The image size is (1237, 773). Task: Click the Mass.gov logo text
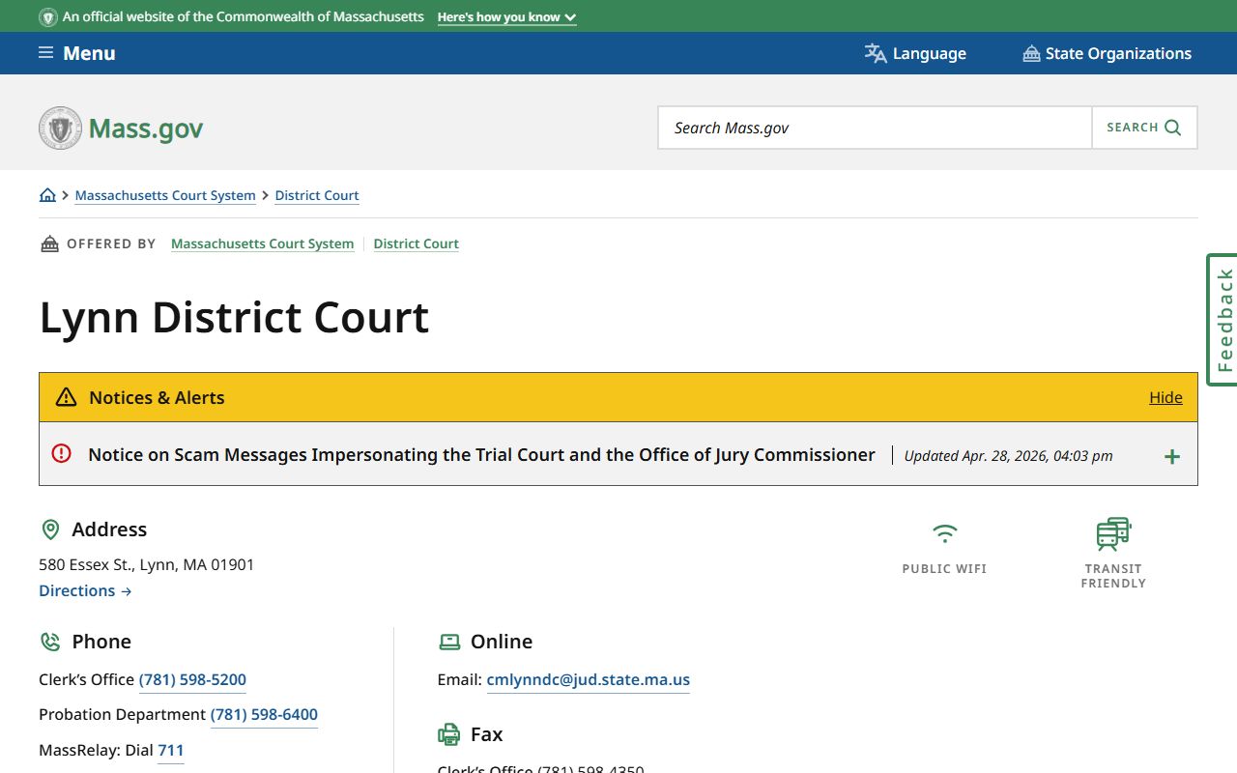pos(146,129)
